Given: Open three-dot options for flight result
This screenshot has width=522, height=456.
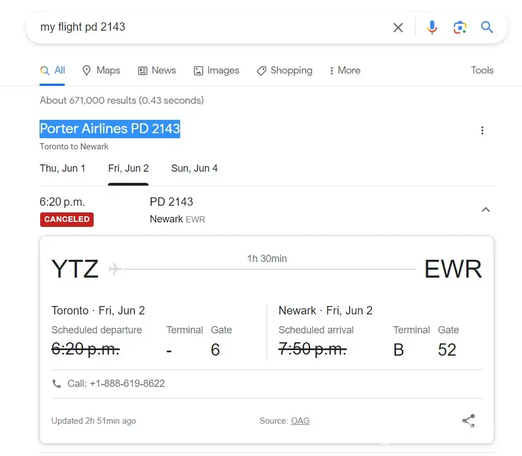Looking at the screenshot, I should tap(482, 130).
